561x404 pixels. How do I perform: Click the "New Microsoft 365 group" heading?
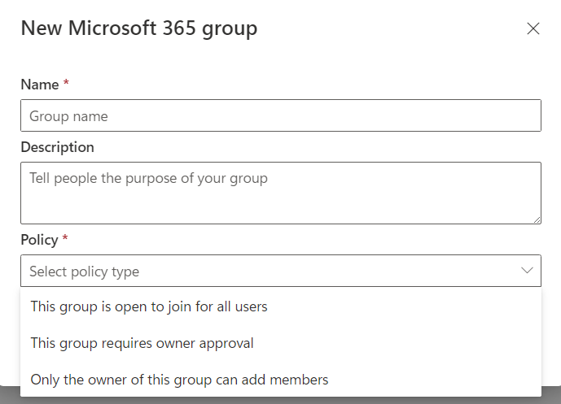point(138,28)
